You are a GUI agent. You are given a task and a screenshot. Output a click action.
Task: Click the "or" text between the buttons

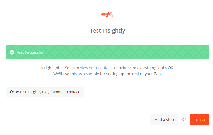[184, 120]
